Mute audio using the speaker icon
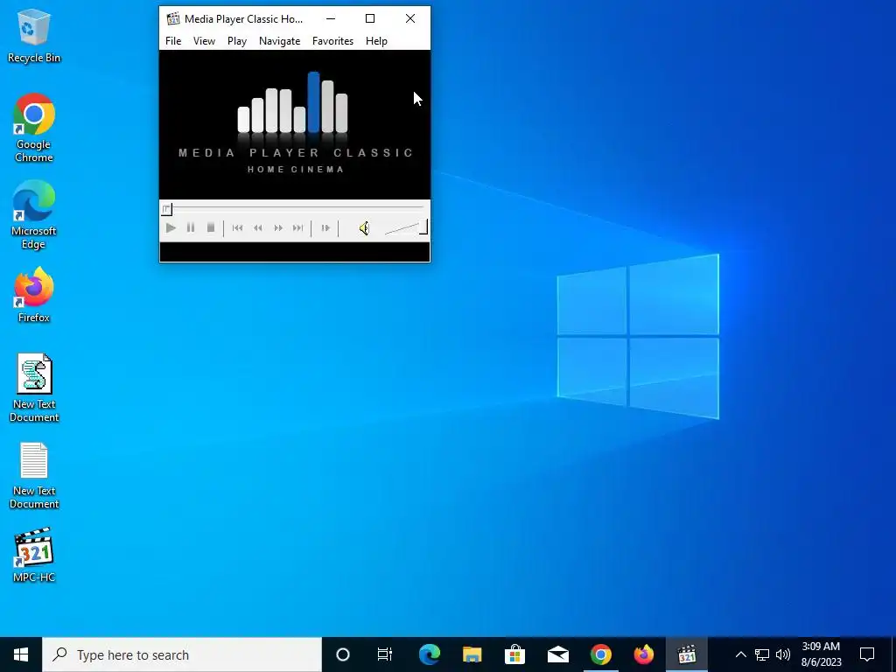 pos(364,228)
